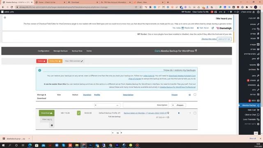Open the Frozen filter dropdown
Image resolution: width=263 pixels, height=148 pixels.
[179, 105]
